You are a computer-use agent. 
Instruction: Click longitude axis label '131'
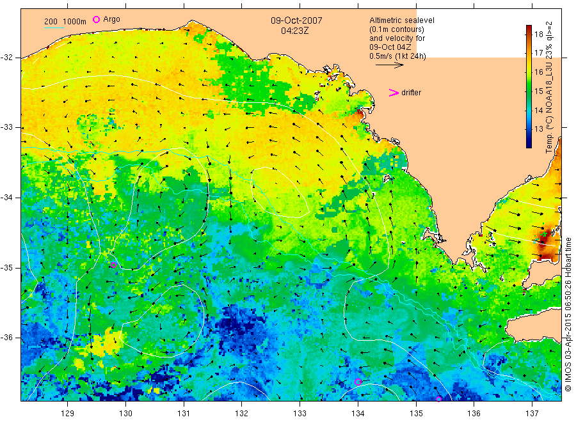point(184,414)
